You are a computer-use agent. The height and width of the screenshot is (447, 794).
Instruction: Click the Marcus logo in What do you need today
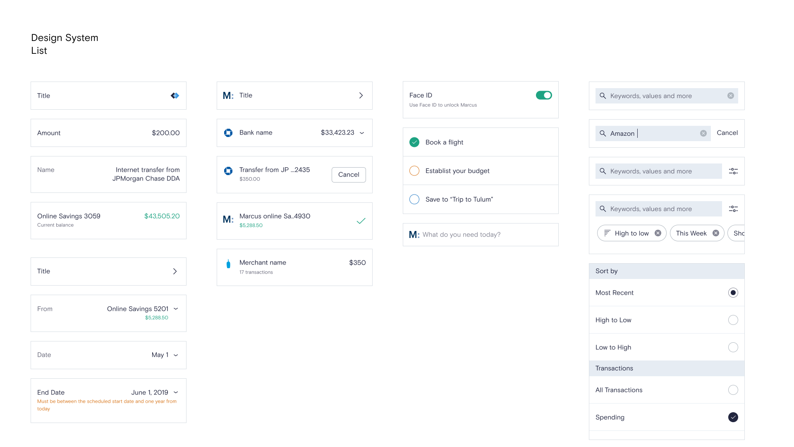coord(414,235)
